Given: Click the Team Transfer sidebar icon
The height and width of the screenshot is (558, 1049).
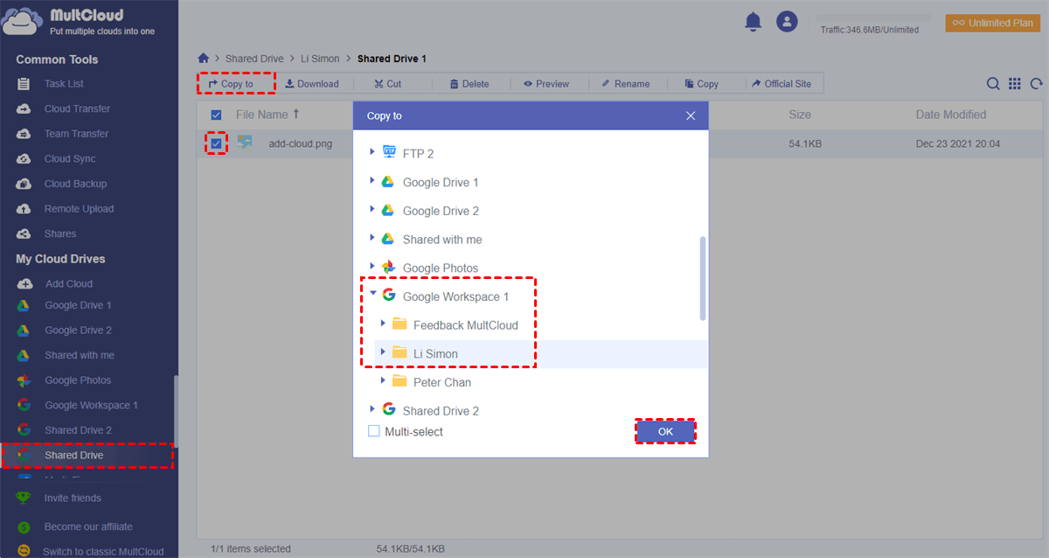Looking at the screenshot, I should pos(24,134).
